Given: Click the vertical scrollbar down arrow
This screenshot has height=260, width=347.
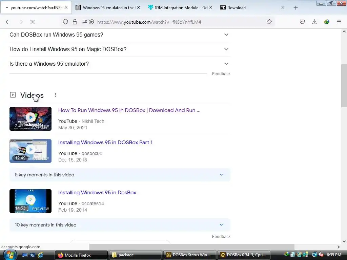Looking at the screenshot, I should [x=344, y=241].
